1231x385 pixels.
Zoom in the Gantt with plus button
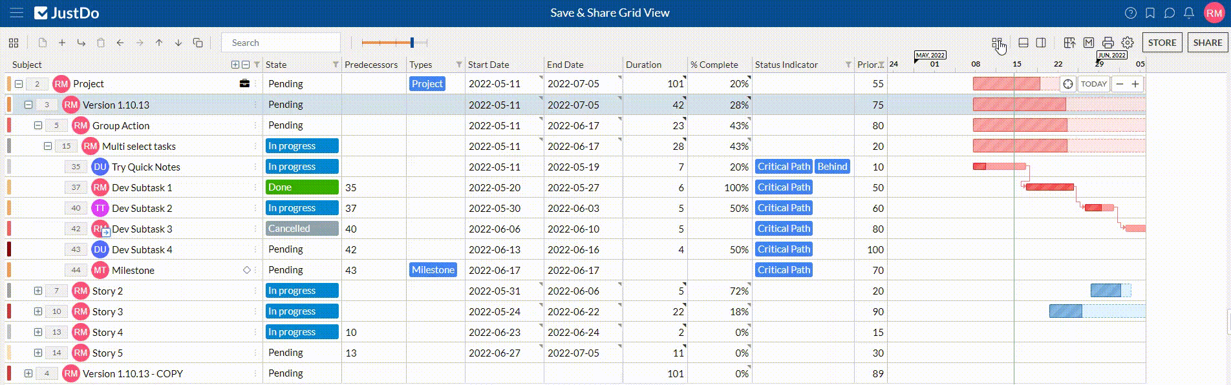tap(1135, 84)
